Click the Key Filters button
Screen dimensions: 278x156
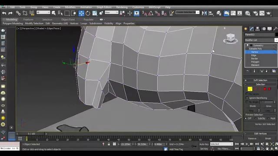(224, 149)
